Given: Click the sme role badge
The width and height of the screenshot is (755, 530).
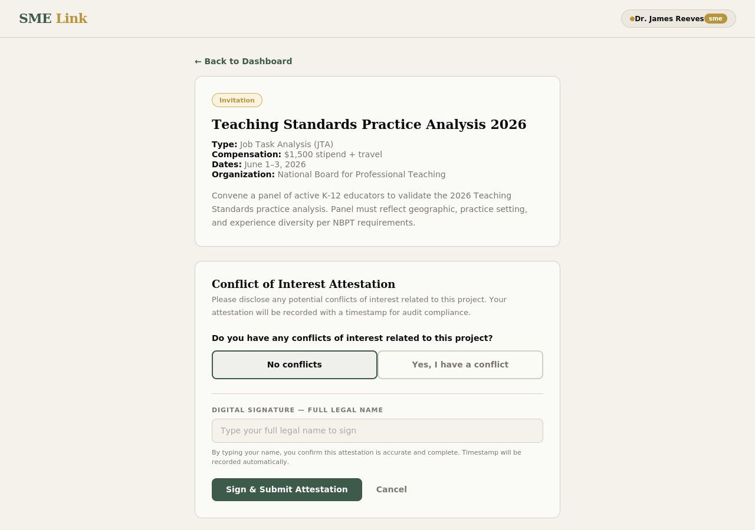Looking at the screenshot, I should click(x=715, y=19).
